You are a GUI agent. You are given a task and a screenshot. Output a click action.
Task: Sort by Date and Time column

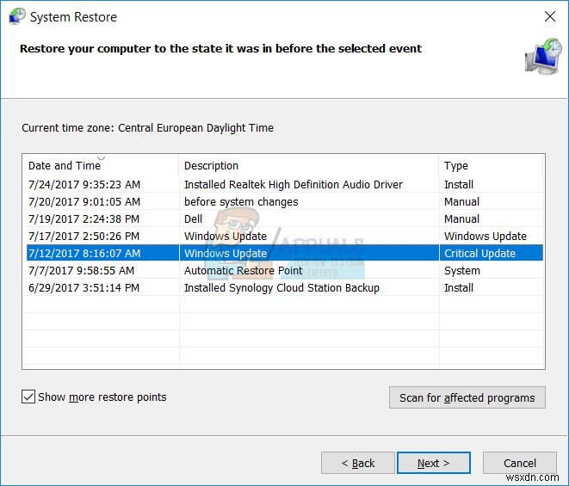65,165
